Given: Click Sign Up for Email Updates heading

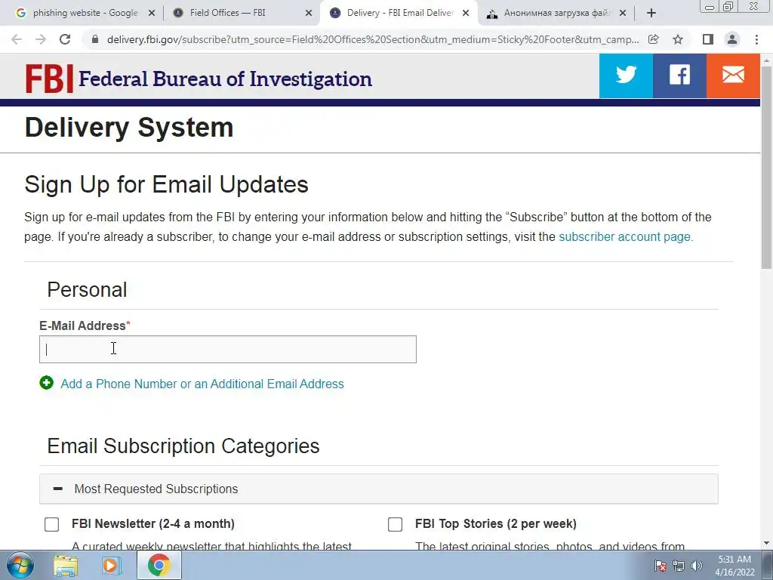Looking at the screenshot, I should pyautogui.click(x=166, y=184).
